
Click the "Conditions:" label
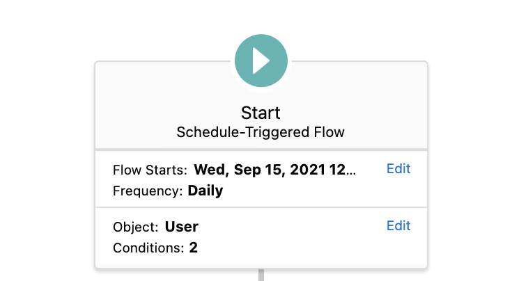click(148, 247)
